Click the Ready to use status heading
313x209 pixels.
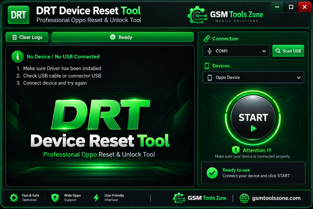pyautogui.click(x=236, y=170)
